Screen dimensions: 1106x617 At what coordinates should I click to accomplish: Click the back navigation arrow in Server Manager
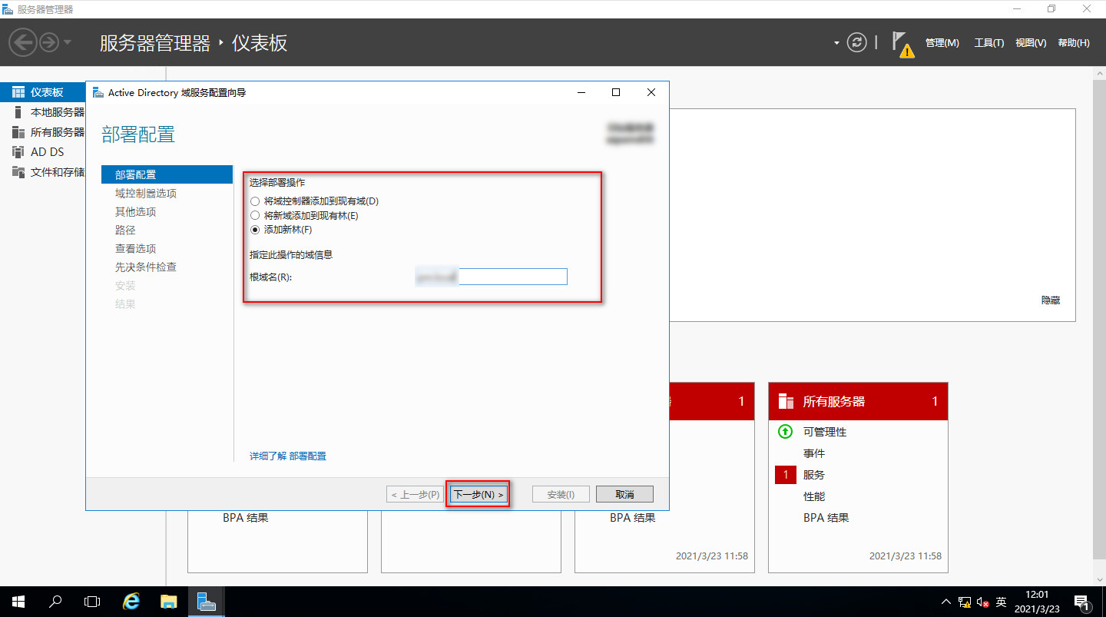[x=23, y=41]
